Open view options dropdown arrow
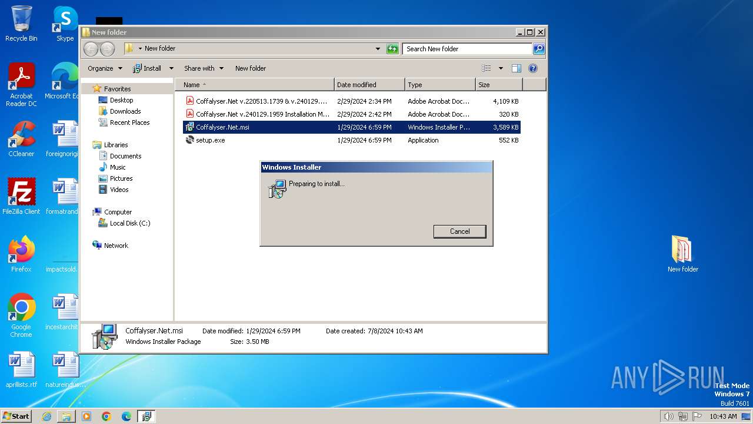 point(501,68)
